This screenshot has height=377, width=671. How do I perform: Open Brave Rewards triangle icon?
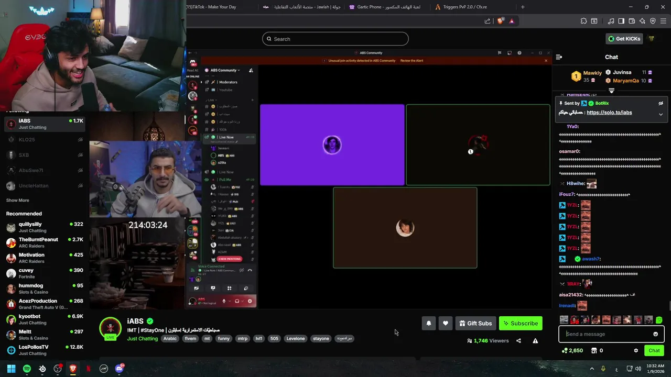click(512, 21)
